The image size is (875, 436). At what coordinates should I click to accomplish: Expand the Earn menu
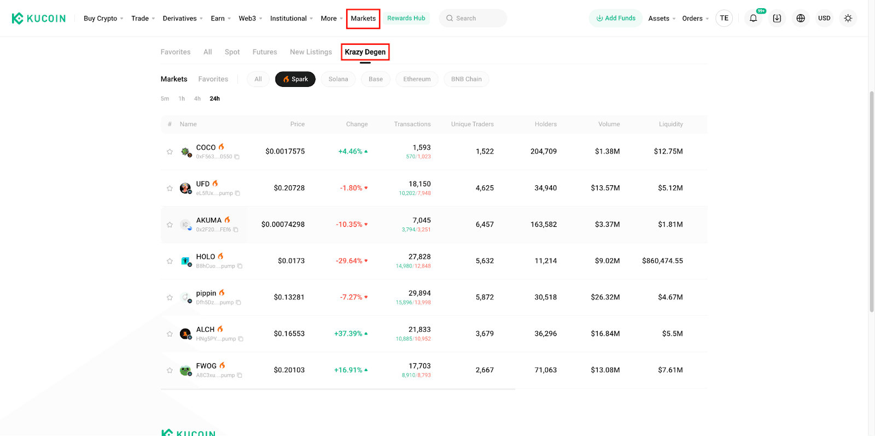coord(221,19)
